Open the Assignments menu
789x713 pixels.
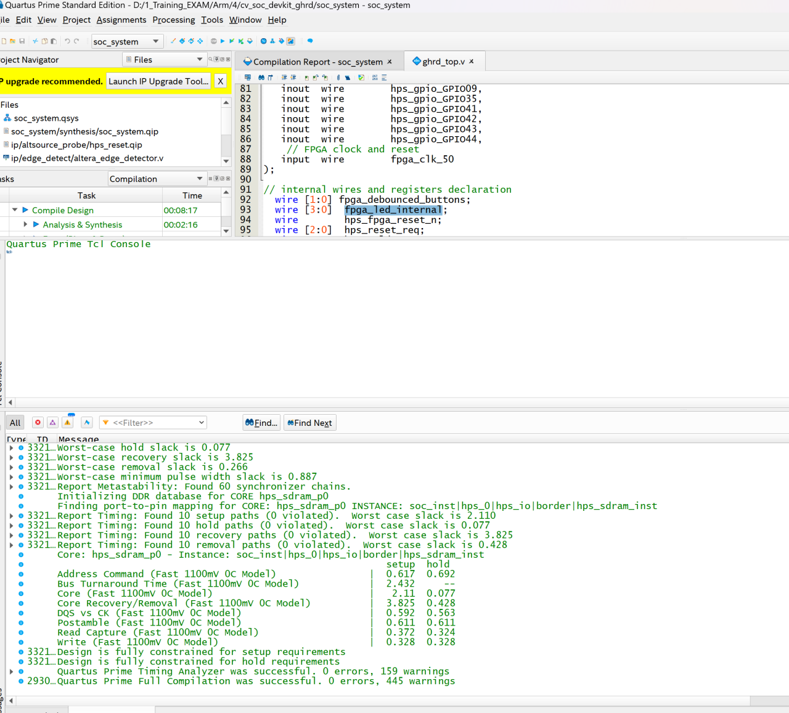click(121, 20)
